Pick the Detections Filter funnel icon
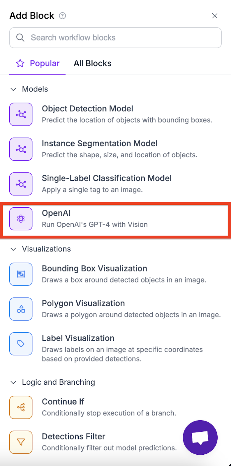This screenshot has height=466, width=231. (21, 442)
